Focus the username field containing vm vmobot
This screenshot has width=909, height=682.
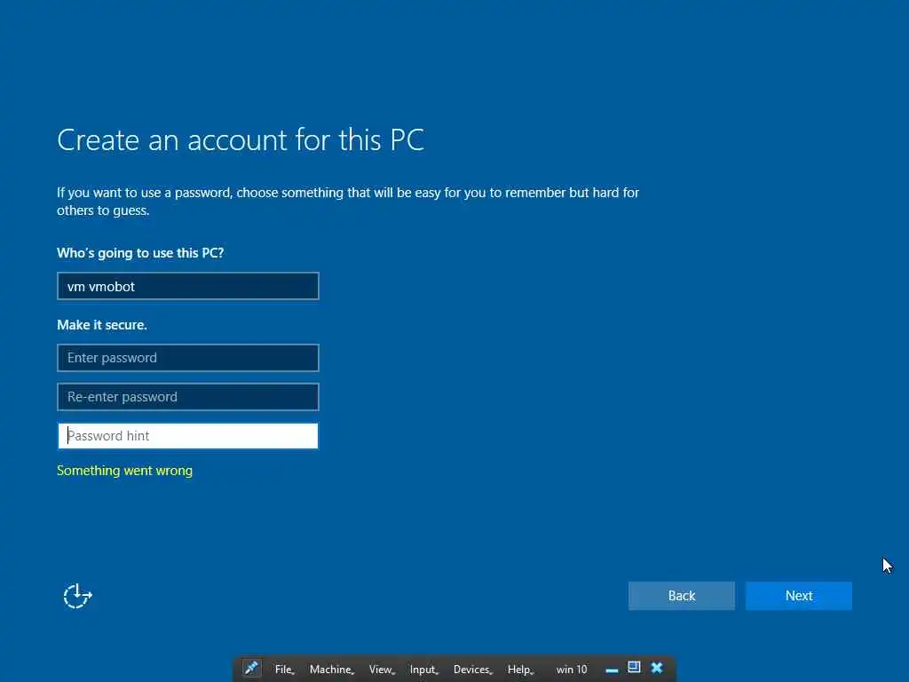point(188,286)
